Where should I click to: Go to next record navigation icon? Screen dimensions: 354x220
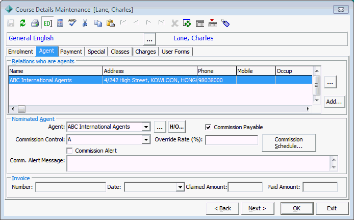[x=148, y=22]
